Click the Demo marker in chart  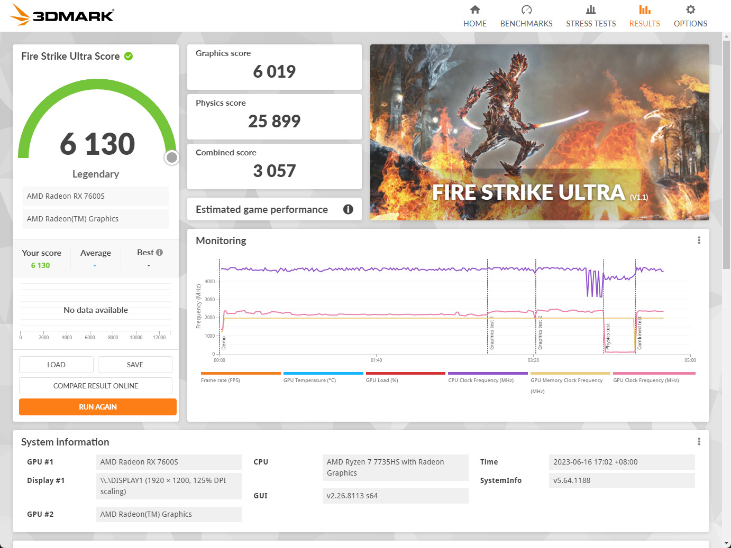(x=224, y=343)
